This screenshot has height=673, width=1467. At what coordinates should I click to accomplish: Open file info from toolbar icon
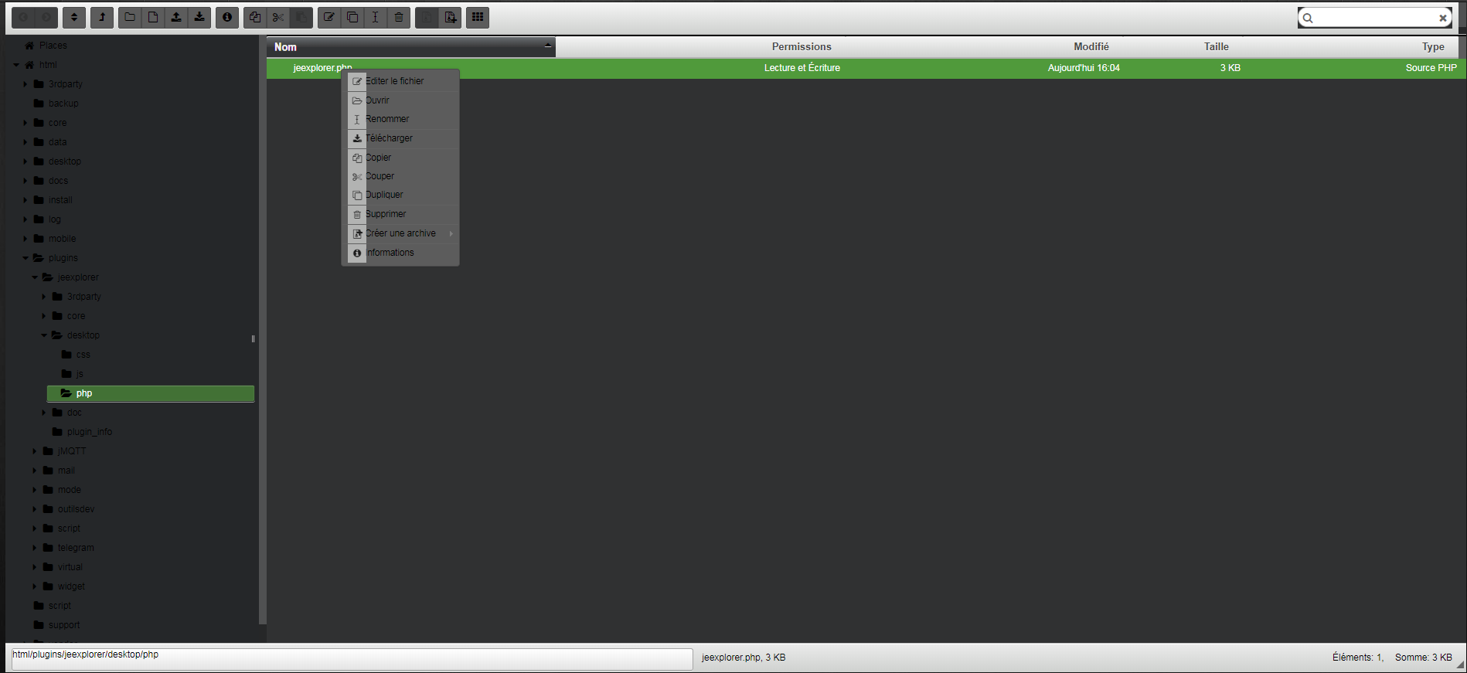[x=227, y=17]
